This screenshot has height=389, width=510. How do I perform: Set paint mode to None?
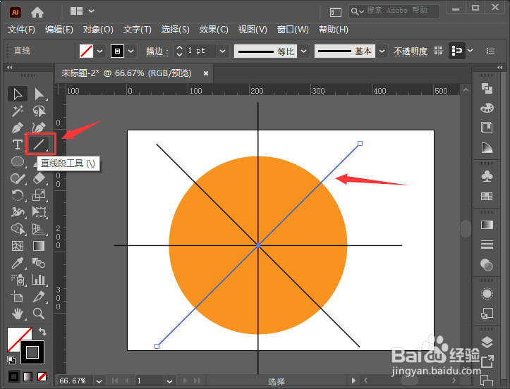click(x=42, y=376)
